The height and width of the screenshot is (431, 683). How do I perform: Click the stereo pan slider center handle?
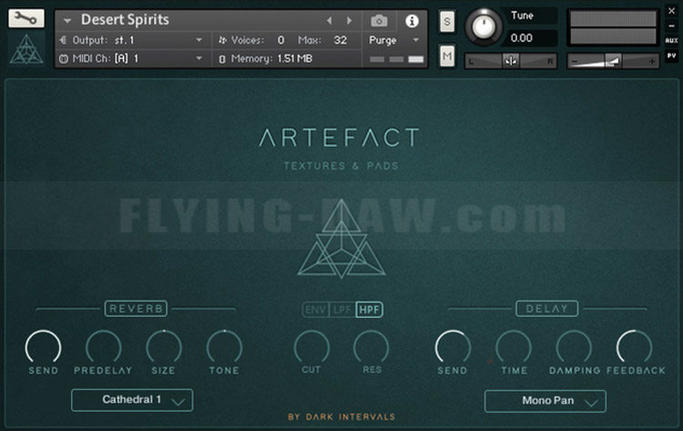click(511, 61)
